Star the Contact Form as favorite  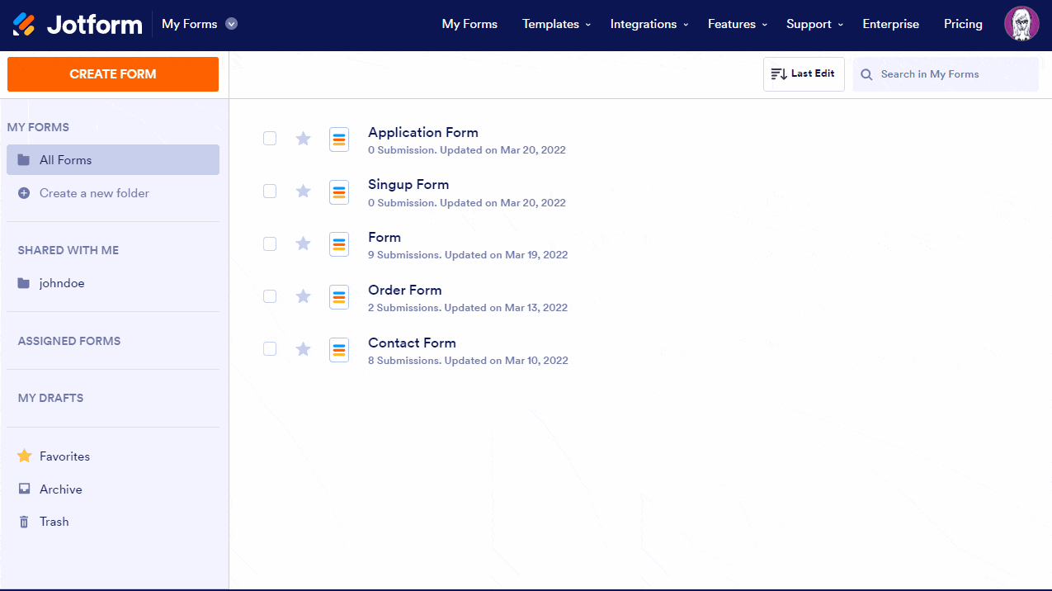point(303,349)
